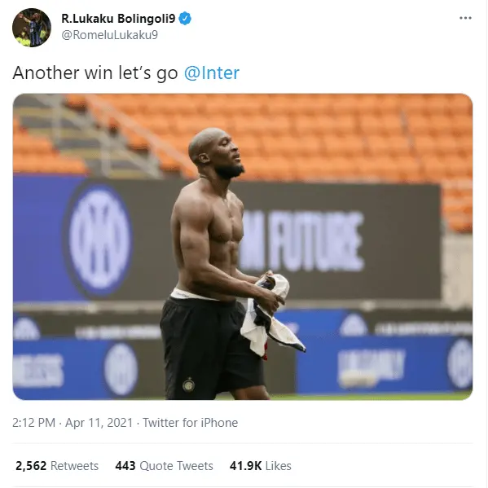Click the Apr 11, 2021 date
The image size is (488, 488).
(99, 423)
